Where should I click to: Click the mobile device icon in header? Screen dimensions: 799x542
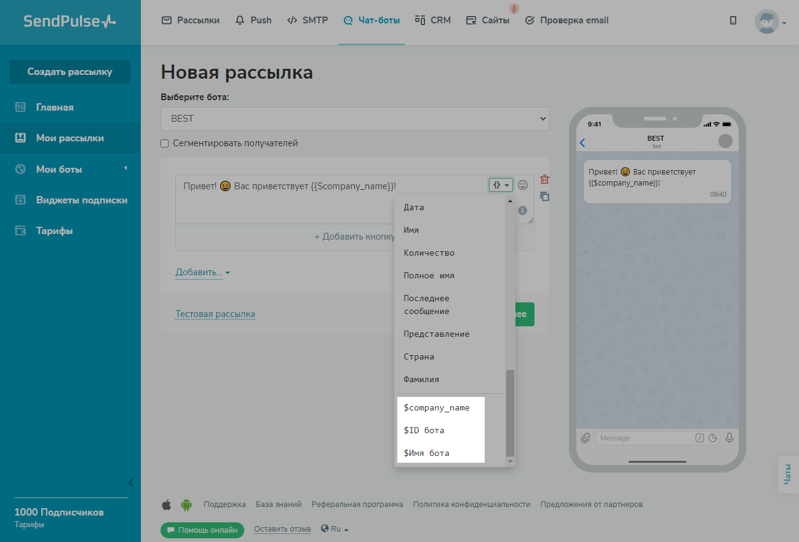733,20
